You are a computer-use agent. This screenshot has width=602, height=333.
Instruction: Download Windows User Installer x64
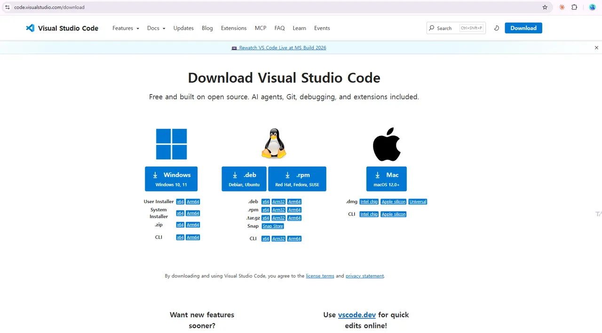180,202
